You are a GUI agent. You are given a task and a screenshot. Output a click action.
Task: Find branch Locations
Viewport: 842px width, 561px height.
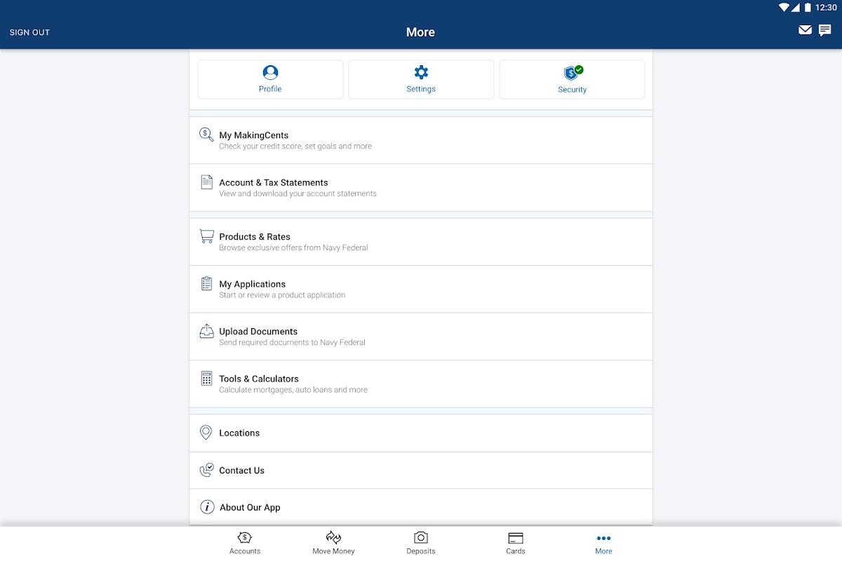pos(421,433)
